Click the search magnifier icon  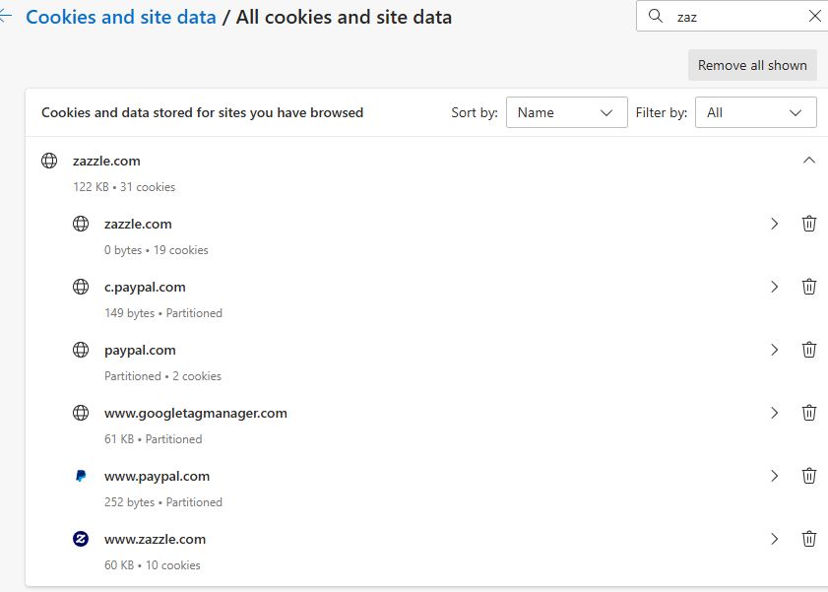(x=656, y=17)
